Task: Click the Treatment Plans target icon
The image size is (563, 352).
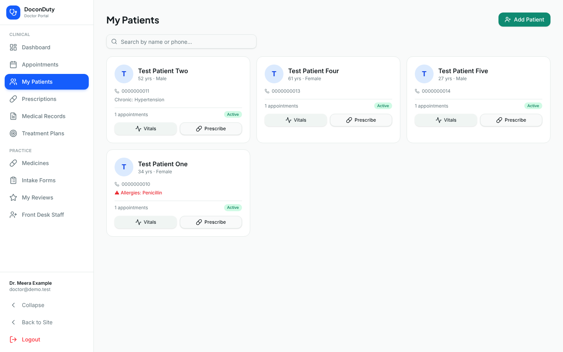Action: (x=13, y=133)
